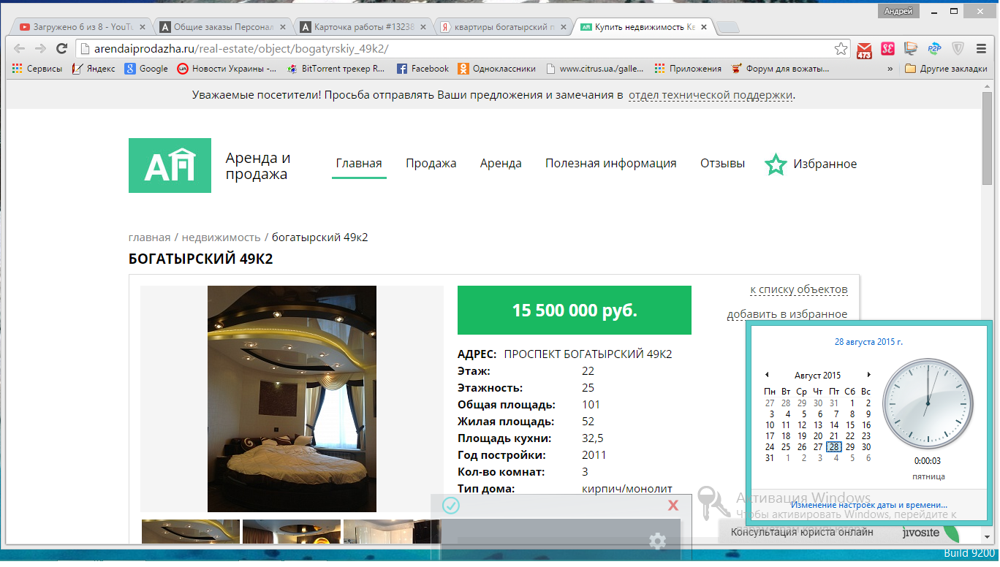Click the Август 2015 calendar header
The height and width of the screenshot is (567, 1000).
point(817,375)
